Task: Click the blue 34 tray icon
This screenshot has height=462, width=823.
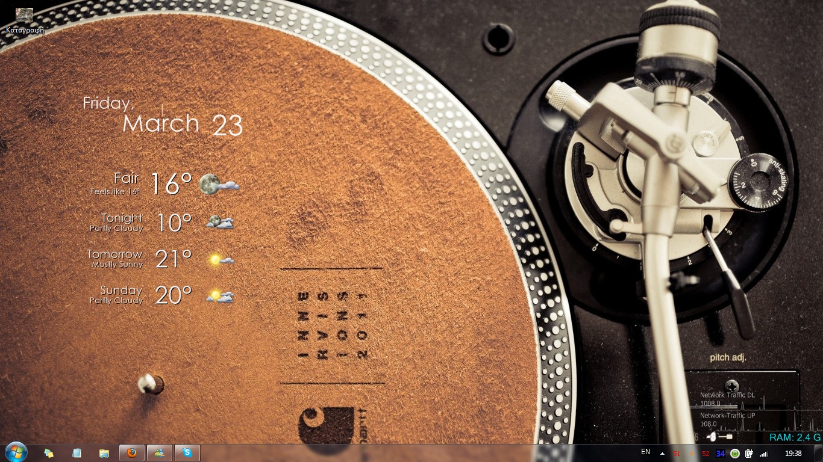Action: click(x=721, y=454)
